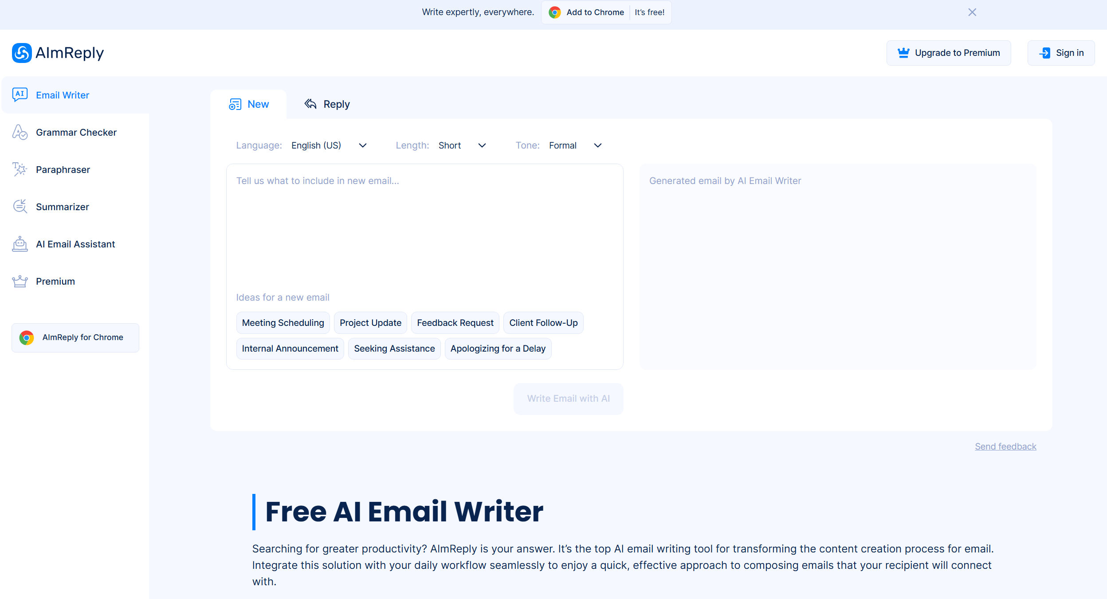Expand the Tone chevron arrow
The width and height of the screenshot is (1107, 599).
coord(598,145)
